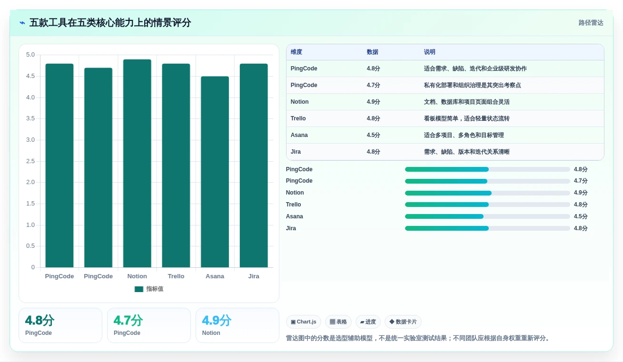Click the Asana bar in the chart
623x362 pixels.
tap(215, 172)
